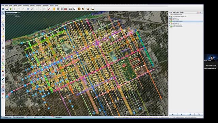The height and width of the screenshot is (123, 218).
Task: Click the red map pin icon in left toolbar
Action: 3,94
